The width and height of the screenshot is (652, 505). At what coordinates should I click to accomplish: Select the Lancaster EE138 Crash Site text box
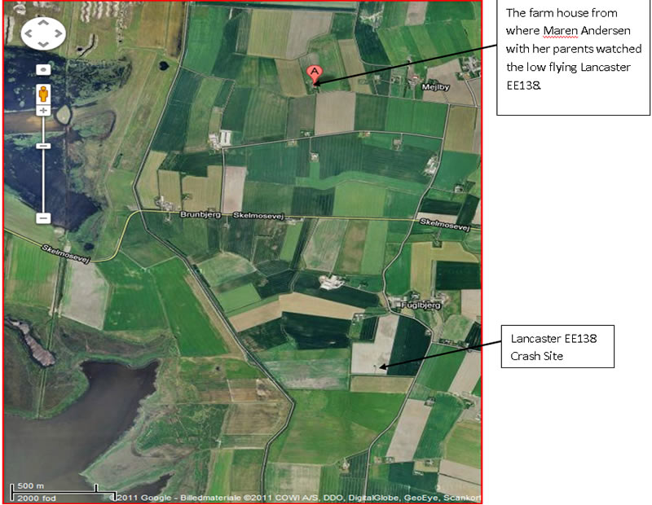[x=557, y=347]
